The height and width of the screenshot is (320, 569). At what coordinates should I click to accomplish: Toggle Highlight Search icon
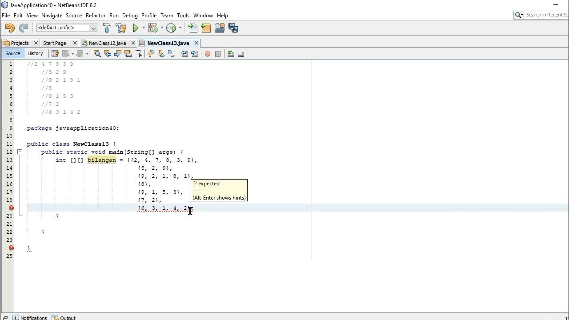coord(128,54)
